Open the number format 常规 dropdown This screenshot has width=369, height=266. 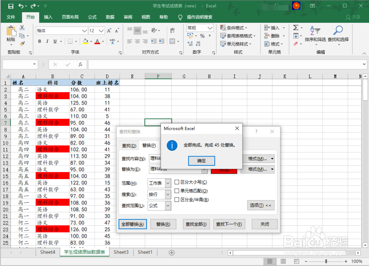pos(210,28)
